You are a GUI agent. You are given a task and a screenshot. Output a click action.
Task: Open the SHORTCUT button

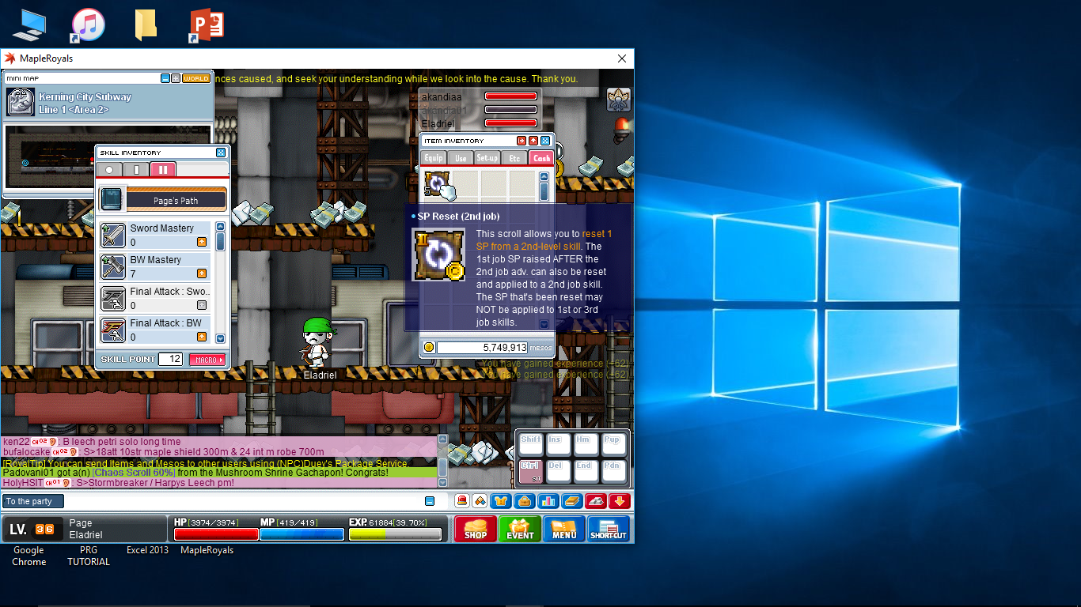pos(609,529)
